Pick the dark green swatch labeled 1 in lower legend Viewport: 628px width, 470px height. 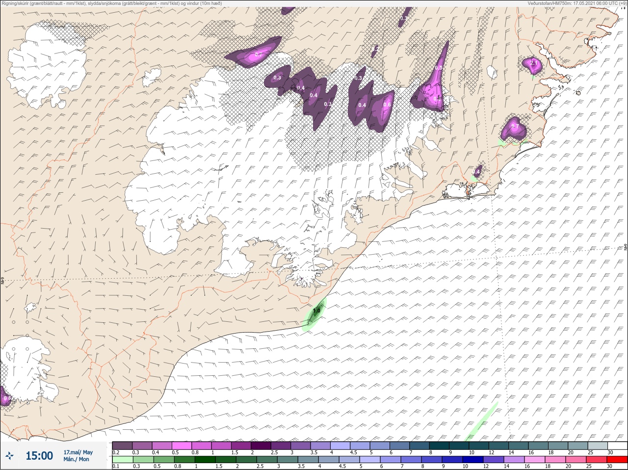pos(205,460)
